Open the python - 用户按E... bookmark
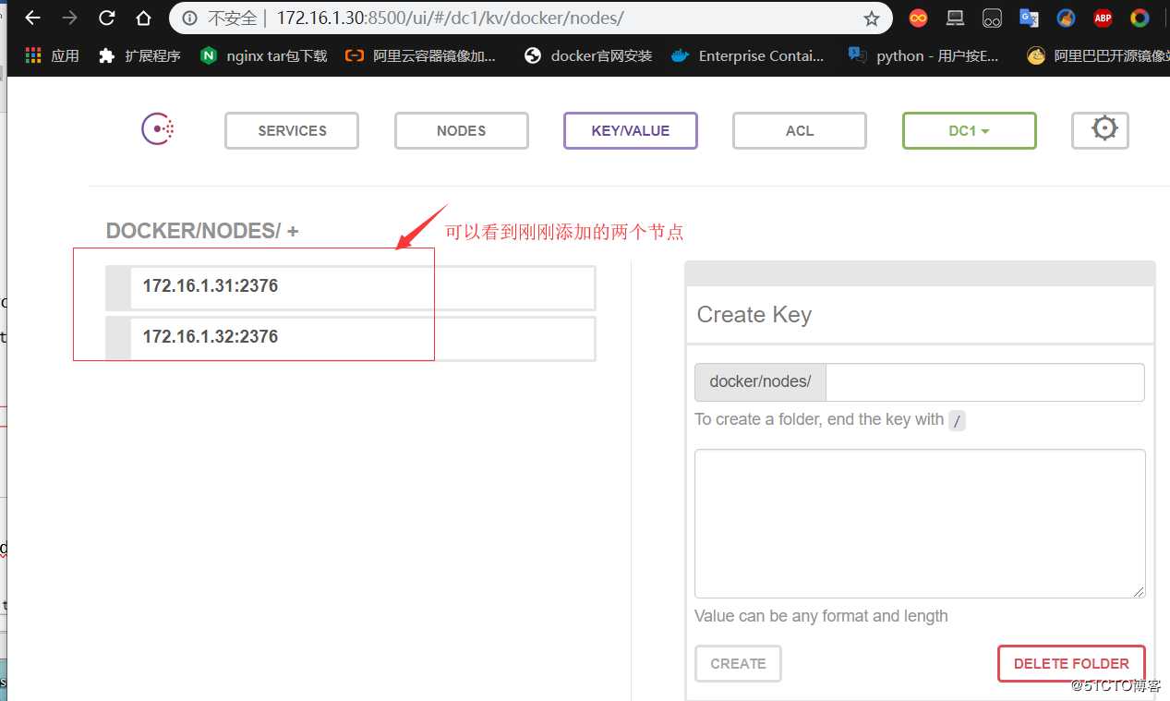Viewport: 1170px width, 701px height. [x=923, y=55]
